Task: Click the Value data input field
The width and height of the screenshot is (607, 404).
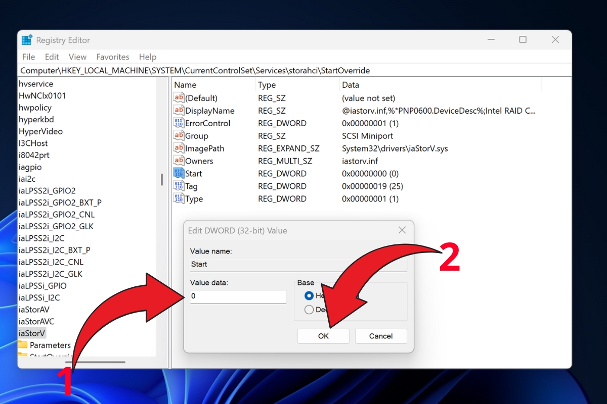Action: coord(238,296)
